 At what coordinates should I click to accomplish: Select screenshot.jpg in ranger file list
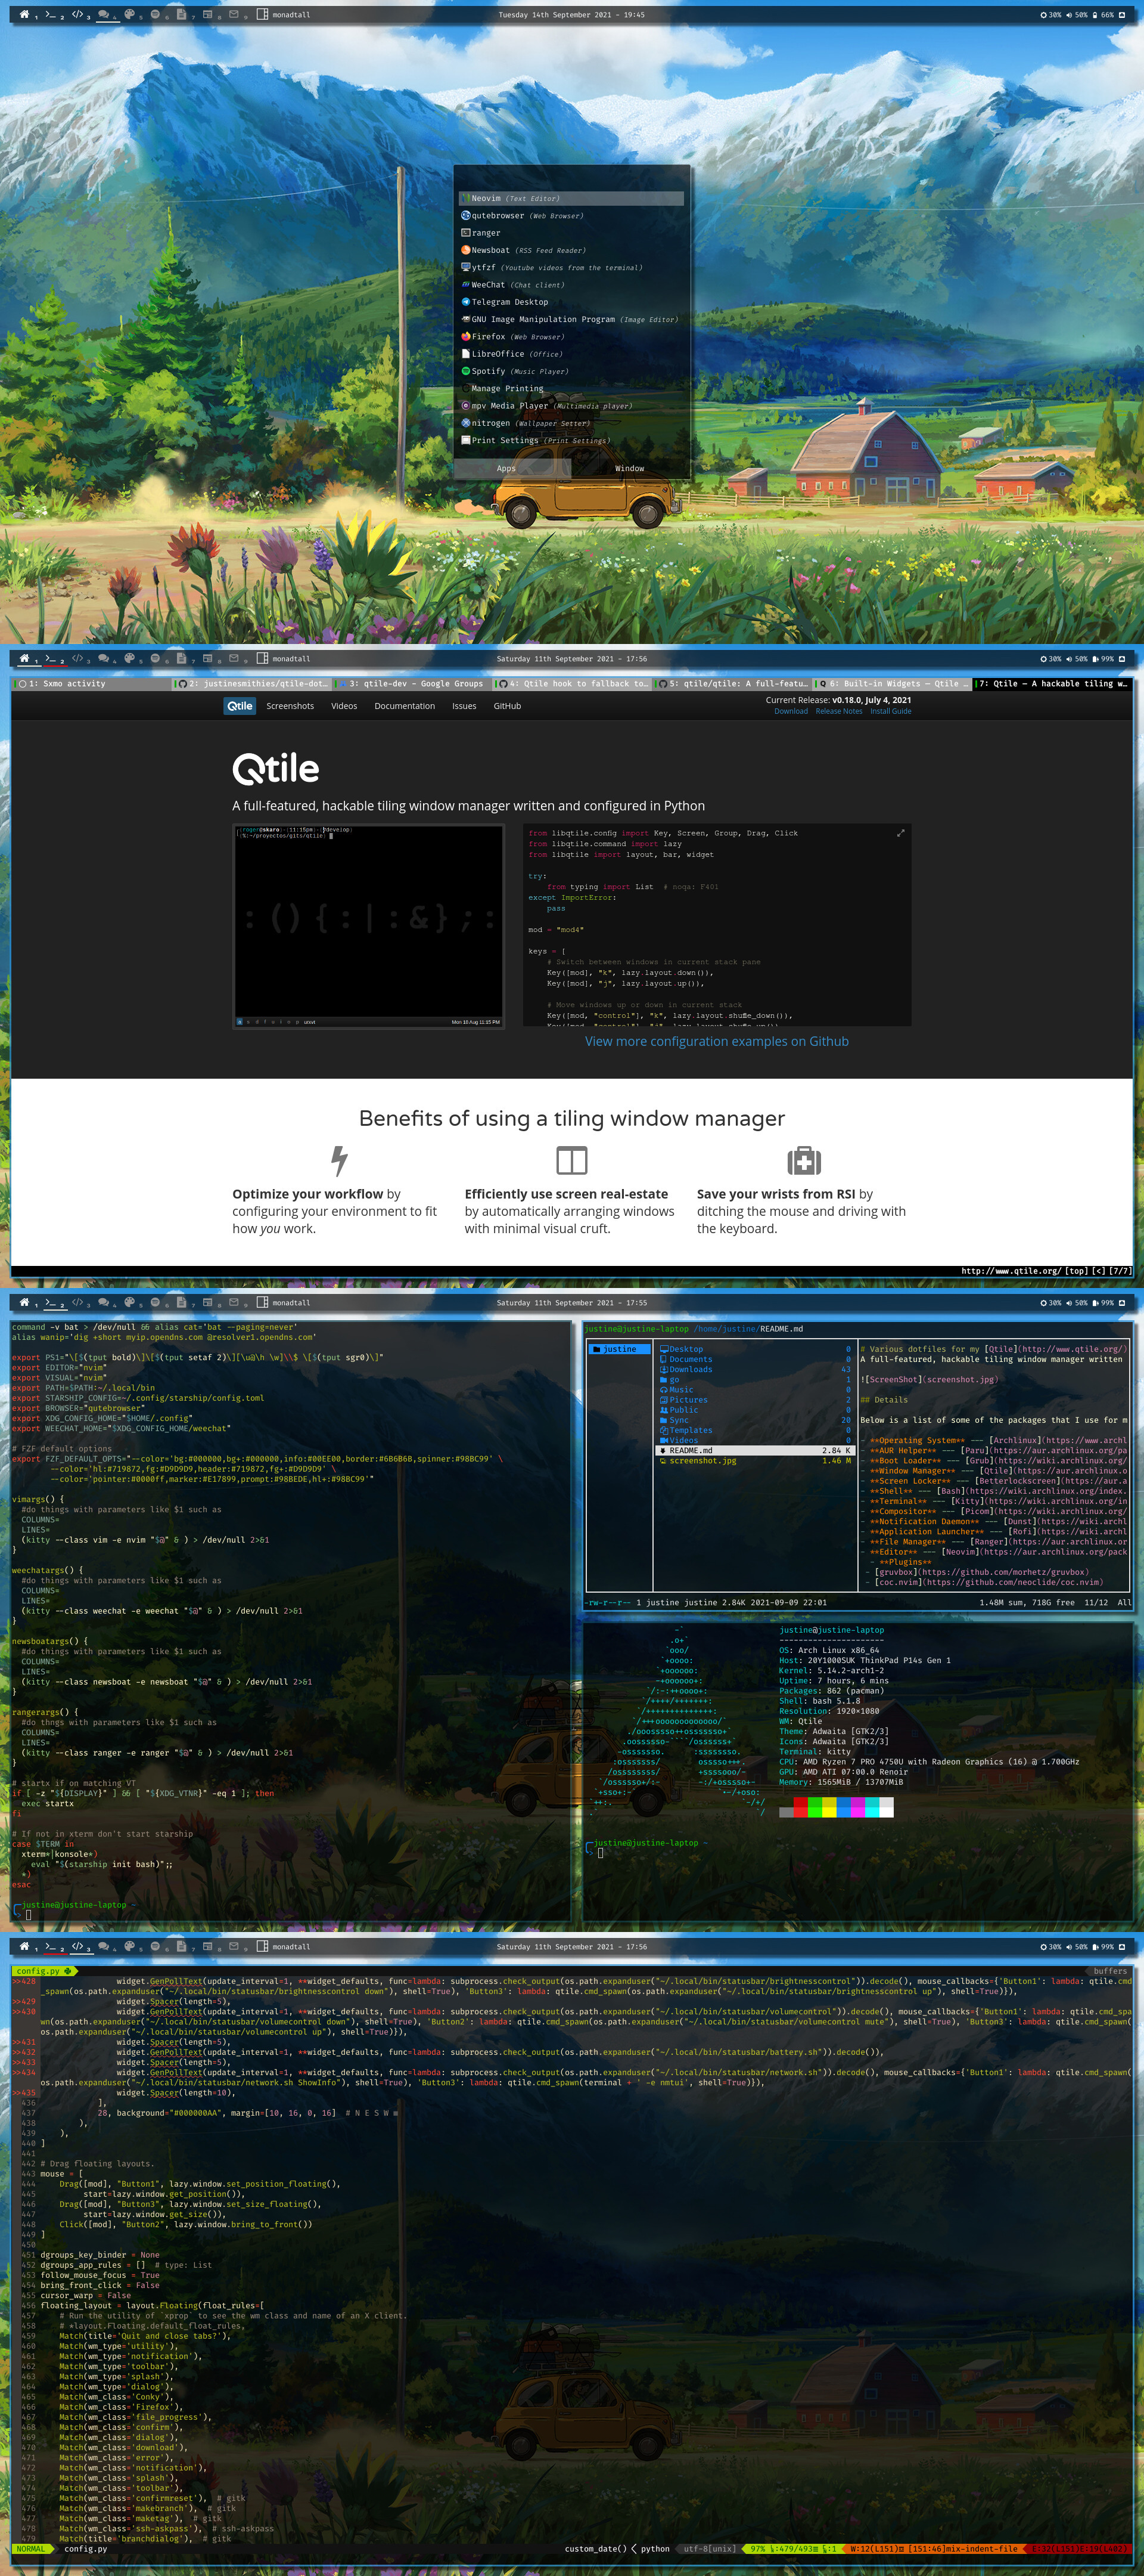pos(704,1460)
